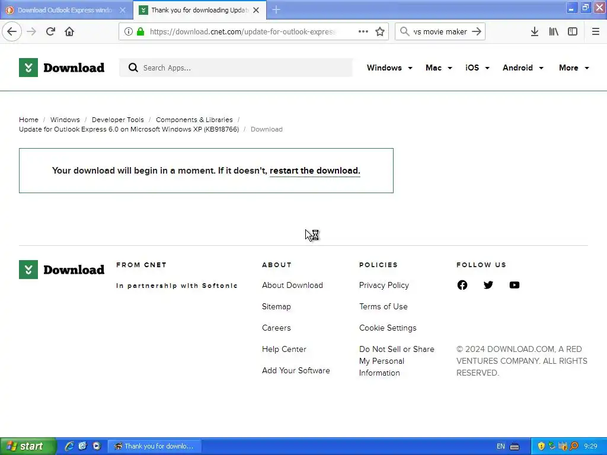Open the Twitter follow icon
607x455 pixels.
click(x=488, y=285)
